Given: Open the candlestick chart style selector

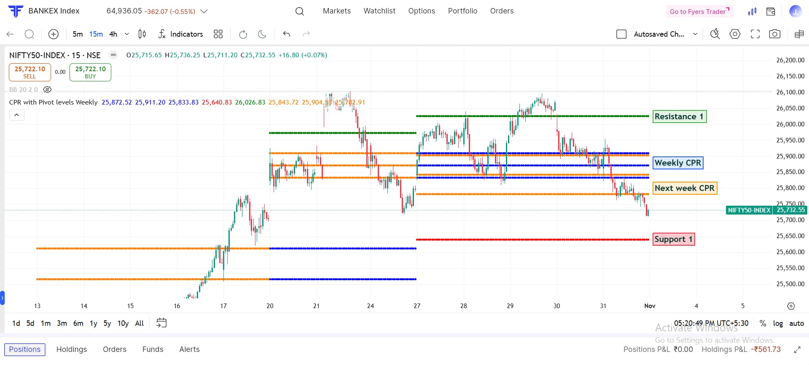Looking at the screenshot, I should tap(142, 34).
